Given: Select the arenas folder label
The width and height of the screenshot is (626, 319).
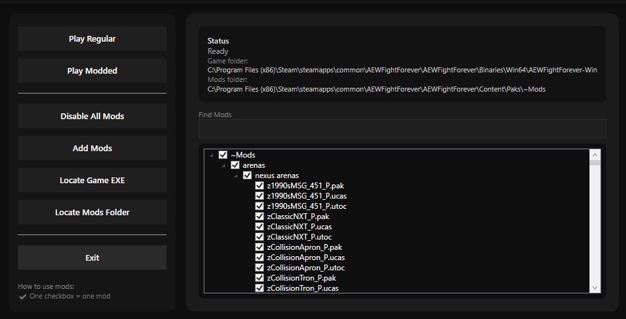Looking at the screenshot, I should coord(254,165).
